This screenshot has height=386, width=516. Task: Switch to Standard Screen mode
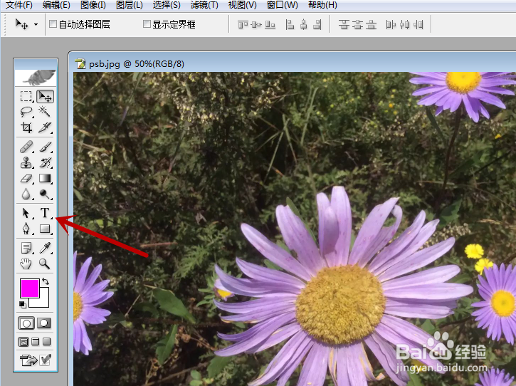click(23, 342)
